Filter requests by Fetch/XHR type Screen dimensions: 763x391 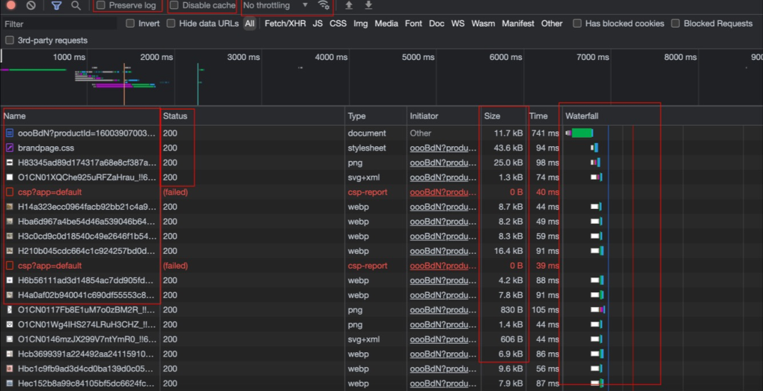click(x=285, y=23)
